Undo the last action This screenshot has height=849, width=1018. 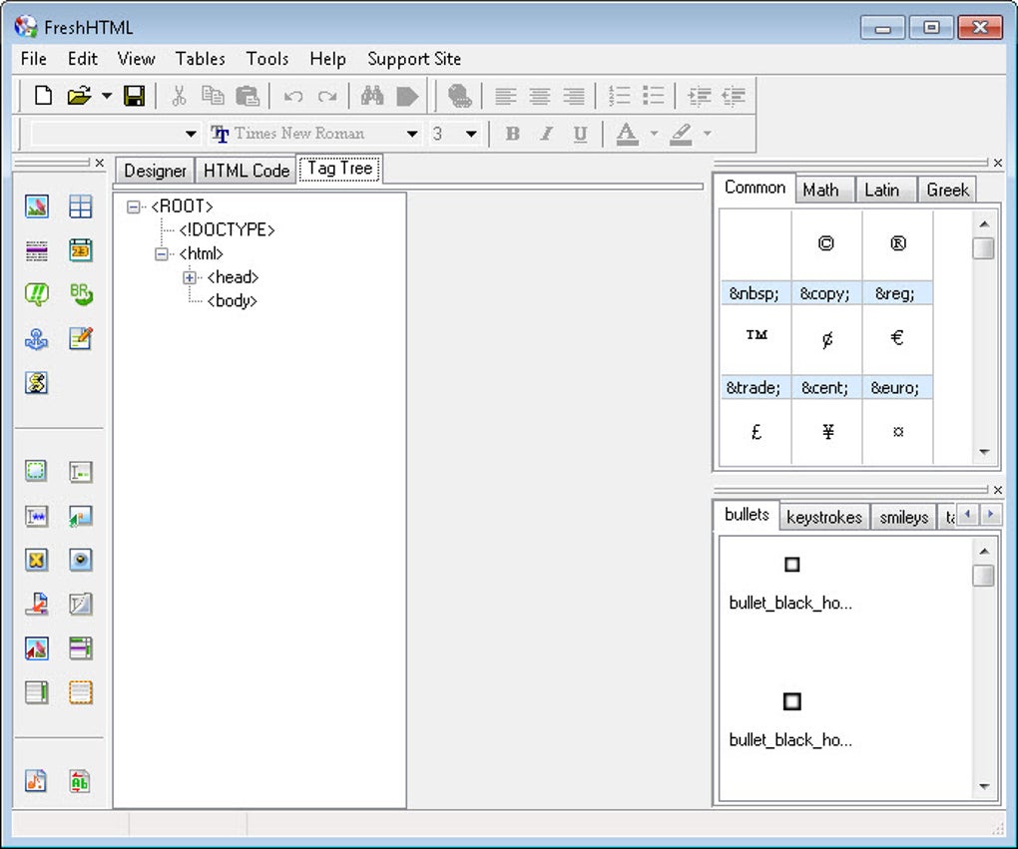point(293,96)
